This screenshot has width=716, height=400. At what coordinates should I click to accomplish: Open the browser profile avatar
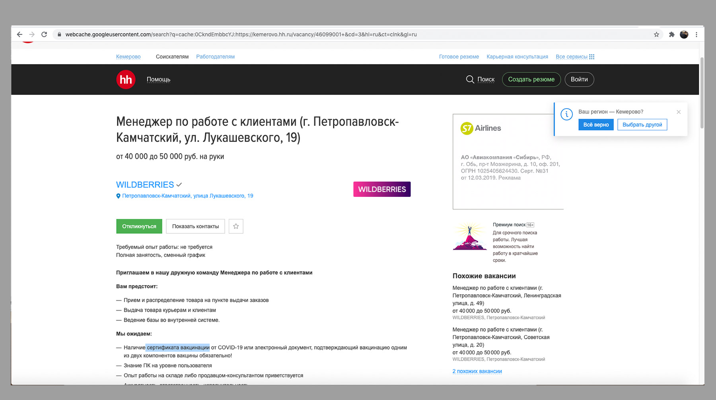click(x=684, y=35)
